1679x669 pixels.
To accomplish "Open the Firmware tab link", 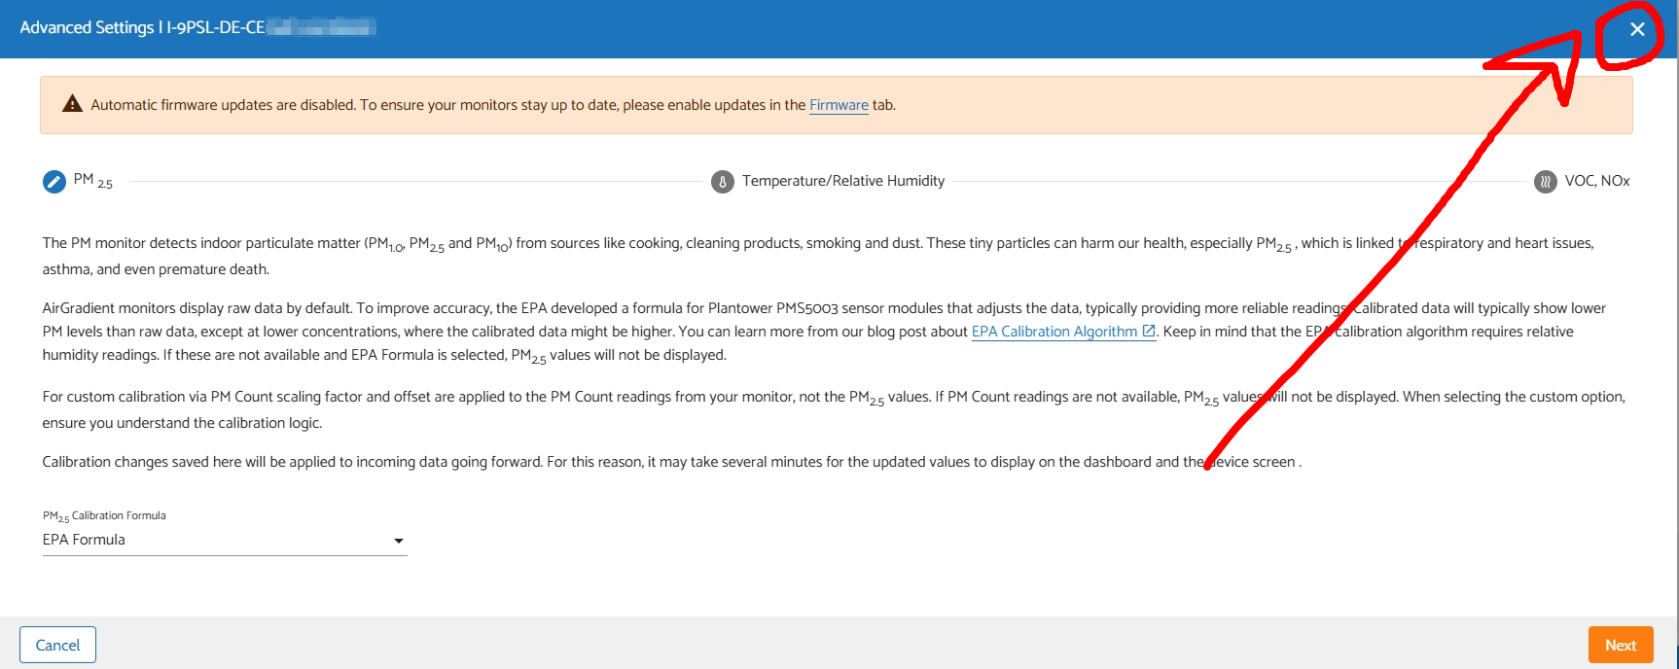I will [839, 105].
